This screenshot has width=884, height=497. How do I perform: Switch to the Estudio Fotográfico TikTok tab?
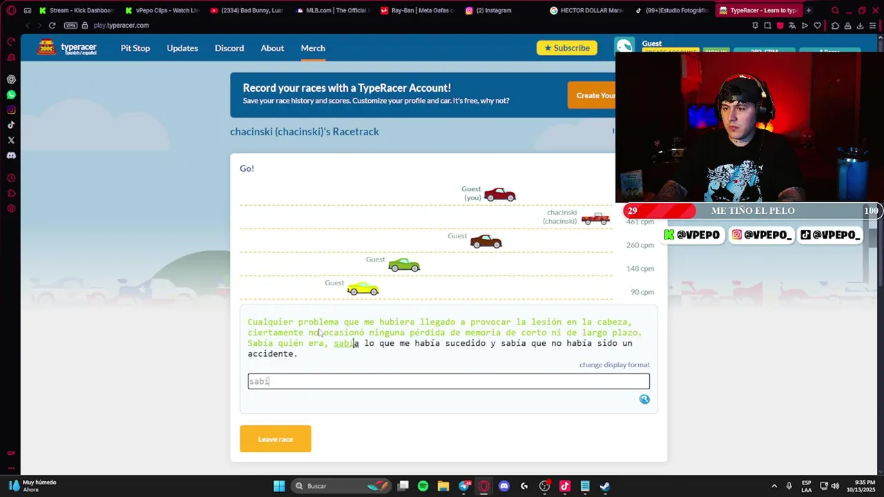(673, 10)
